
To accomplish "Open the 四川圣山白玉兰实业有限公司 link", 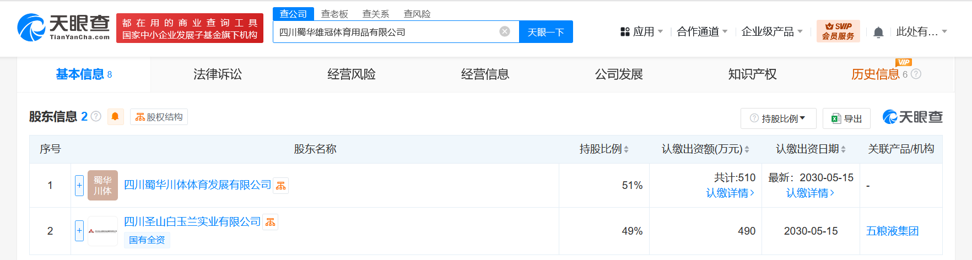I will coord(192,221).
